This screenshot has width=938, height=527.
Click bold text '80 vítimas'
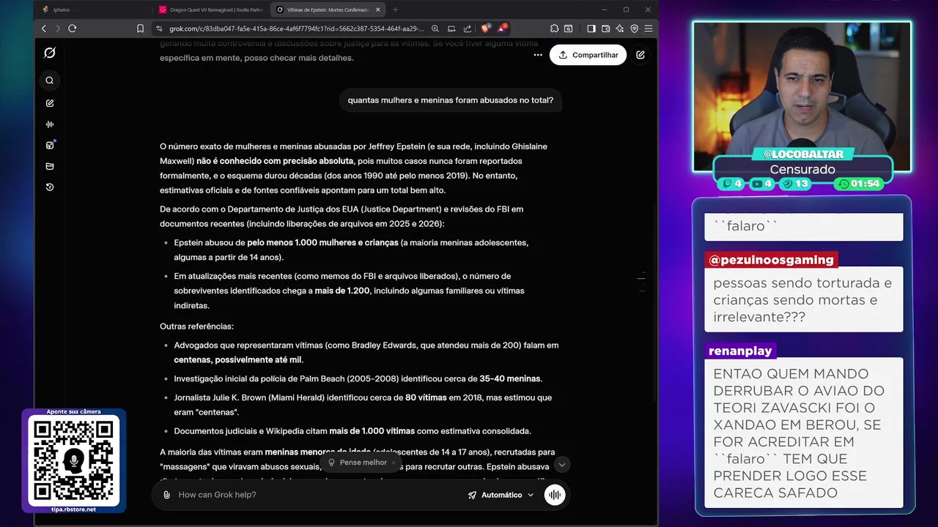(426, 397)
